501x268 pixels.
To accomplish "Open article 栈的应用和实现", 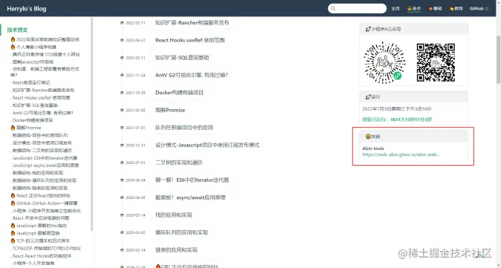I will click(173, 215).
